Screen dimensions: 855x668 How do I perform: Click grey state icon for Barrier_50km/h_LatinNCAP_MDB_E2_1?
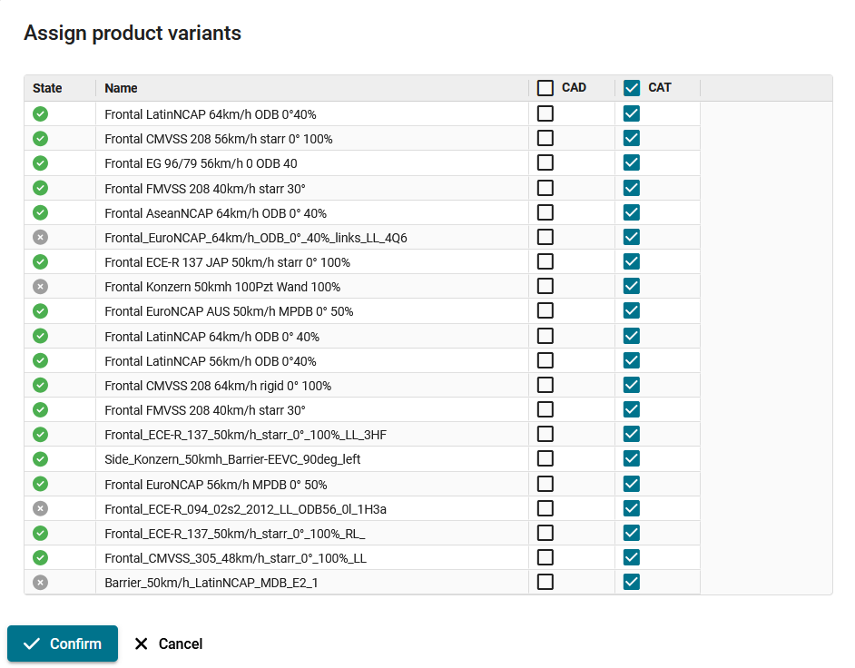pos(40,583)
